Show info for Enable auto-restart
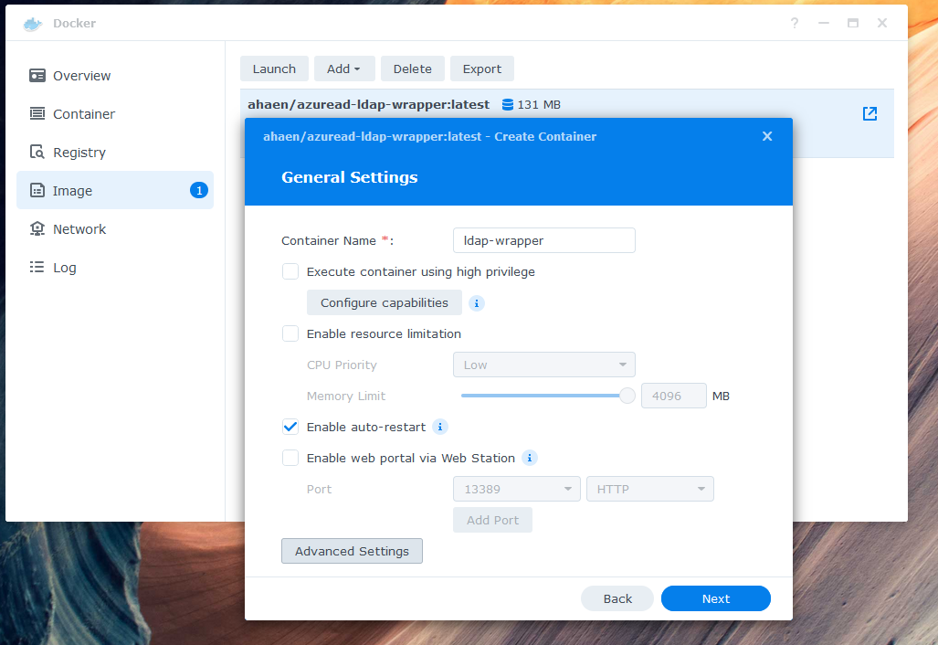The image size is (938, 645). [x=440, y=428]
